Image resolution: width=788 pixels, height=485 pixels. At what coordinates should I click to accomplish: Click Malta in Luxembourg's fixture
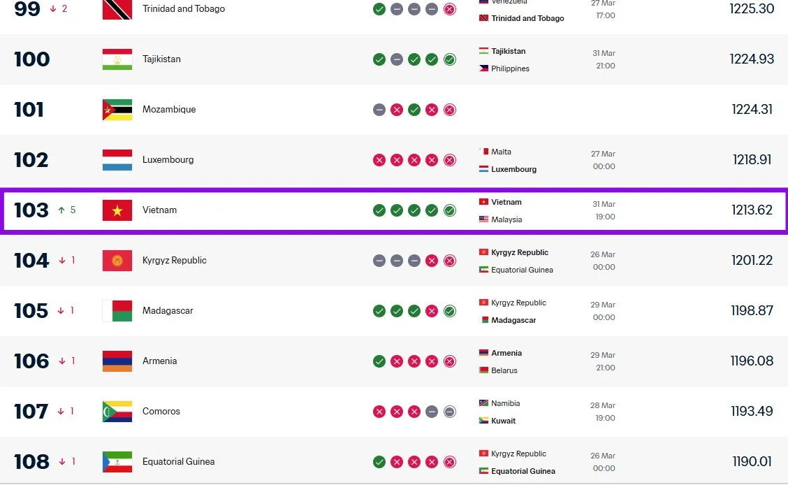pyautogui.click(x=501, y=152)
